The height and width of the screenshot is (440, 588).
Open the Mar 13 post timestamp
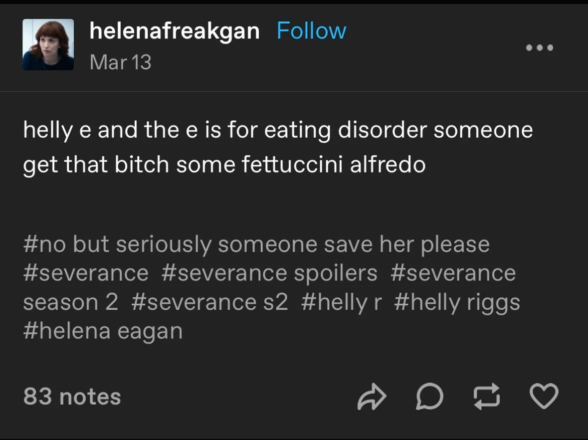[x=120, y=62]
